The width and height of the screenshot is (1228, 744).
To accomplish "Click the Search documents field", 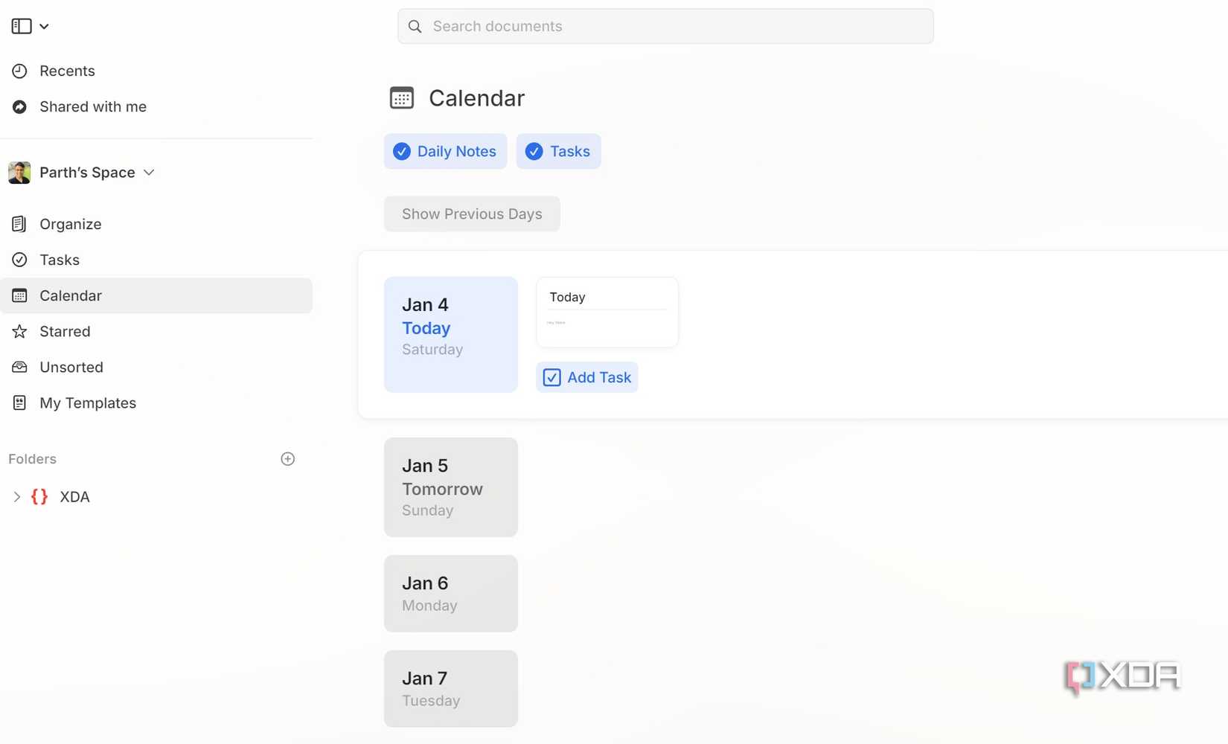I will [x=665, y=26].
